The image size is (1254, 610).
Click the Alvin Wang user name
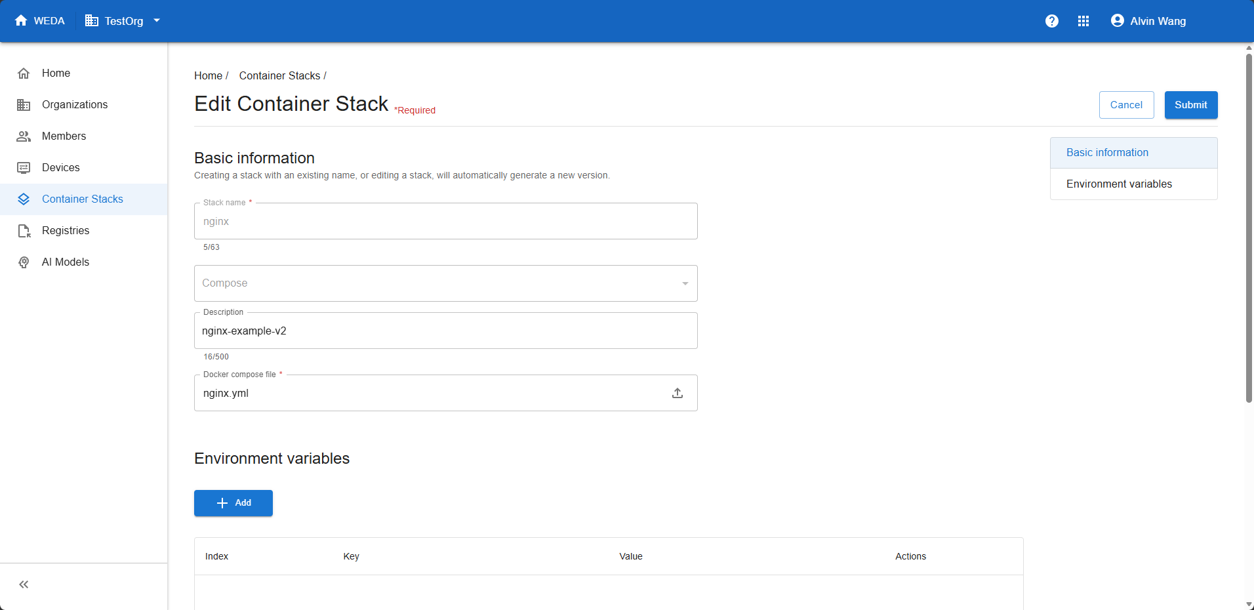click(x=1158, y=21)
